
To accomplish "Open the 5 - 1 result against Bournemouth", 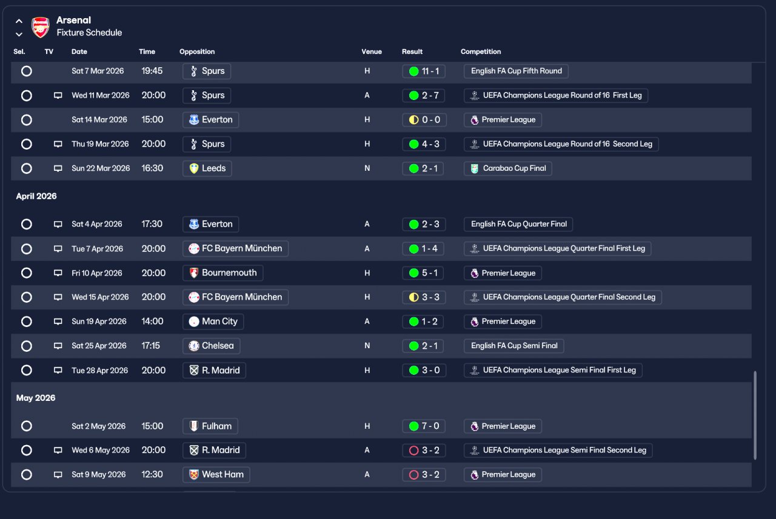I will [x=423, y=273].
